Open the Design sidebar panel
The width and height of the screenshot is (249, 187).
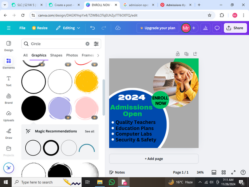[9, 46]
